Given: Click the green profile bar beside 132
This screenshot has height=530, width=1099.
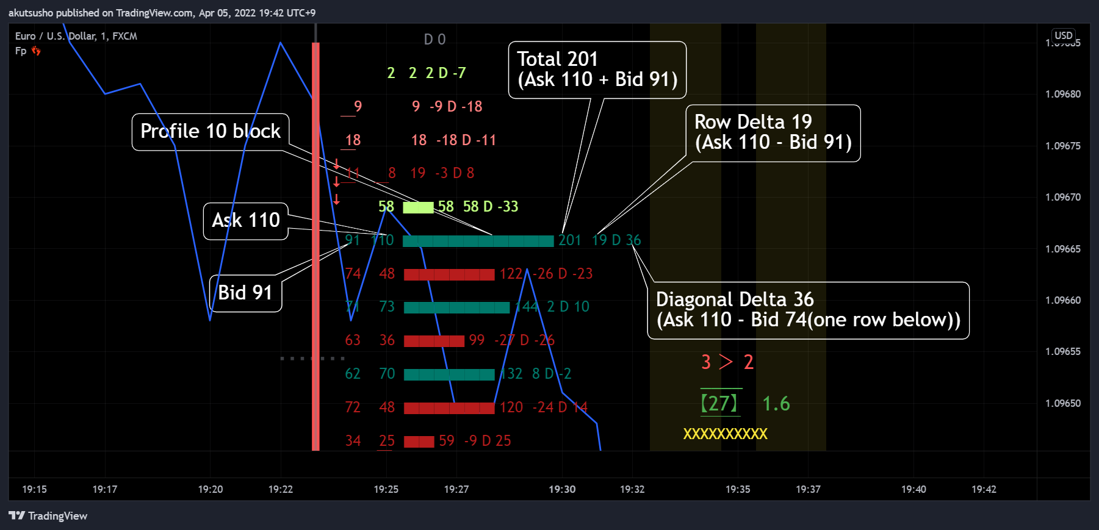Looking at the screenshot, I should coord(449,374).
